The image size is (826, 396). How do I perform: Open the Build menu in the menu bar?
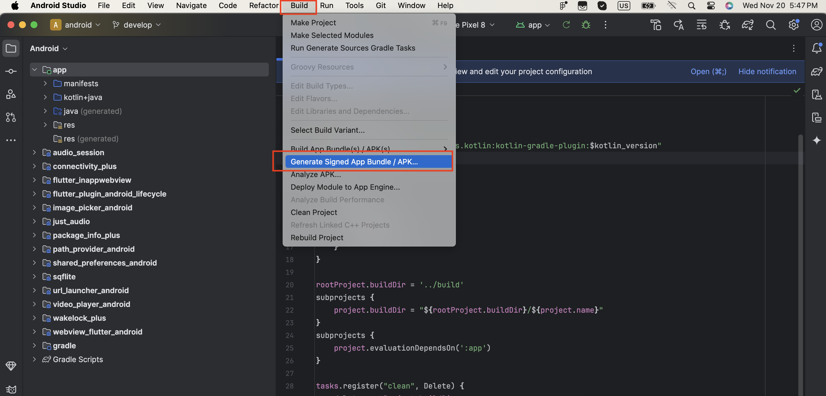299,5
